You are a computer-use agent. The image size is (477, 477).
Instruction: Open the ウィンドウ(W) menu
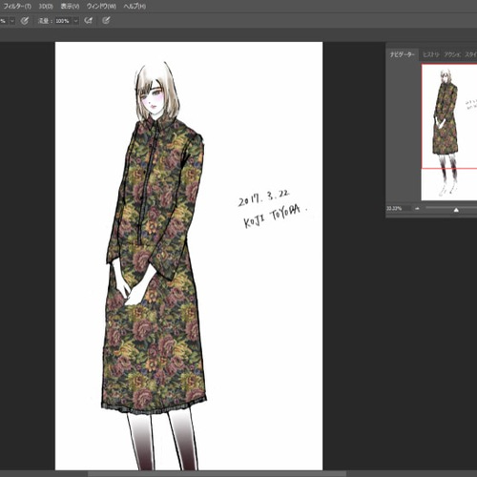[101, 6]
